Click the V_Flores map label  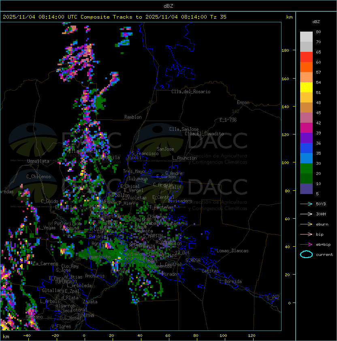point(61,326)
